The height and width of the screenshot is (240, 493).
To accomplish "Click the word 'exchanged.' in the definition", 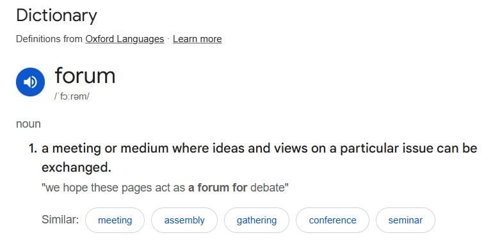I will (x=76, y=168).
